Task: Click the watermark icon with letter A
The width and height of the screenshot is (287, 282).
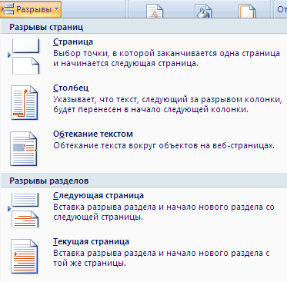Action: tap(155, 12)
